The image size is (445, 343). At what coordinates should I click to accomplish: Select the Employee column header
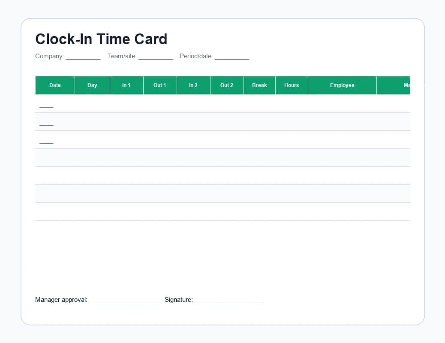point(342,85)
